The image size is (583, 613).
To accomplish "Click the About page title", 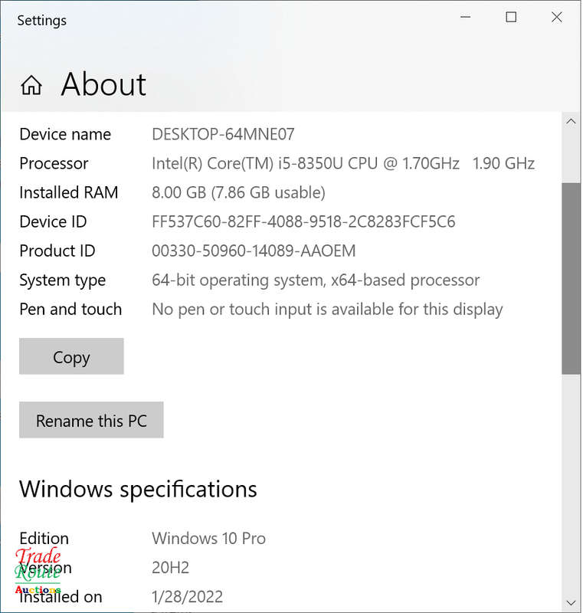I will click(103, 84).
